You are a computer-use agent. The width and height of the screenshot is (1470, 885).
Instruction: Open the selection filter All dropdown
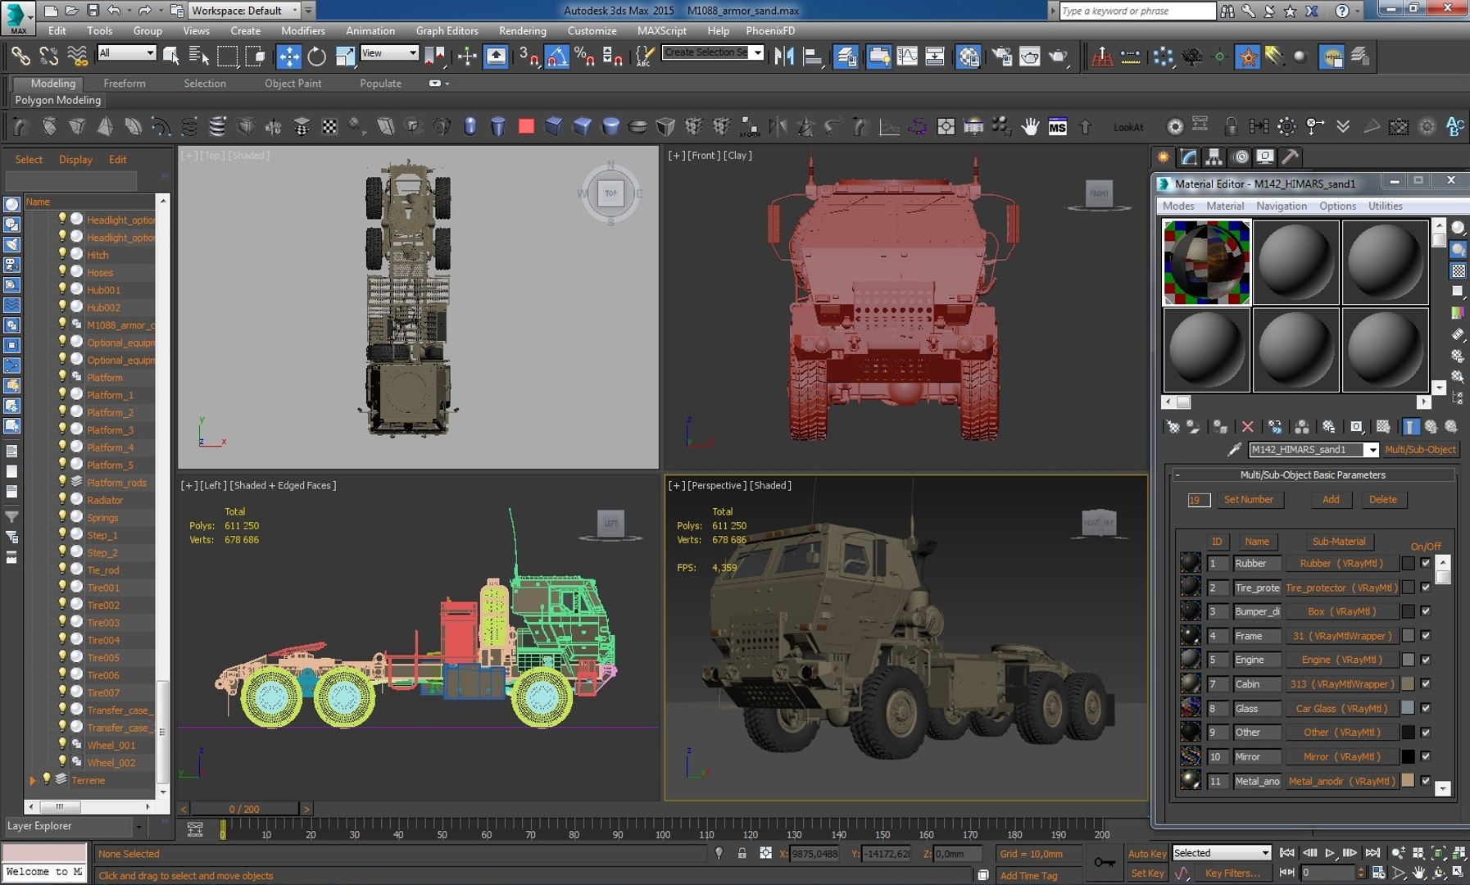126,52
